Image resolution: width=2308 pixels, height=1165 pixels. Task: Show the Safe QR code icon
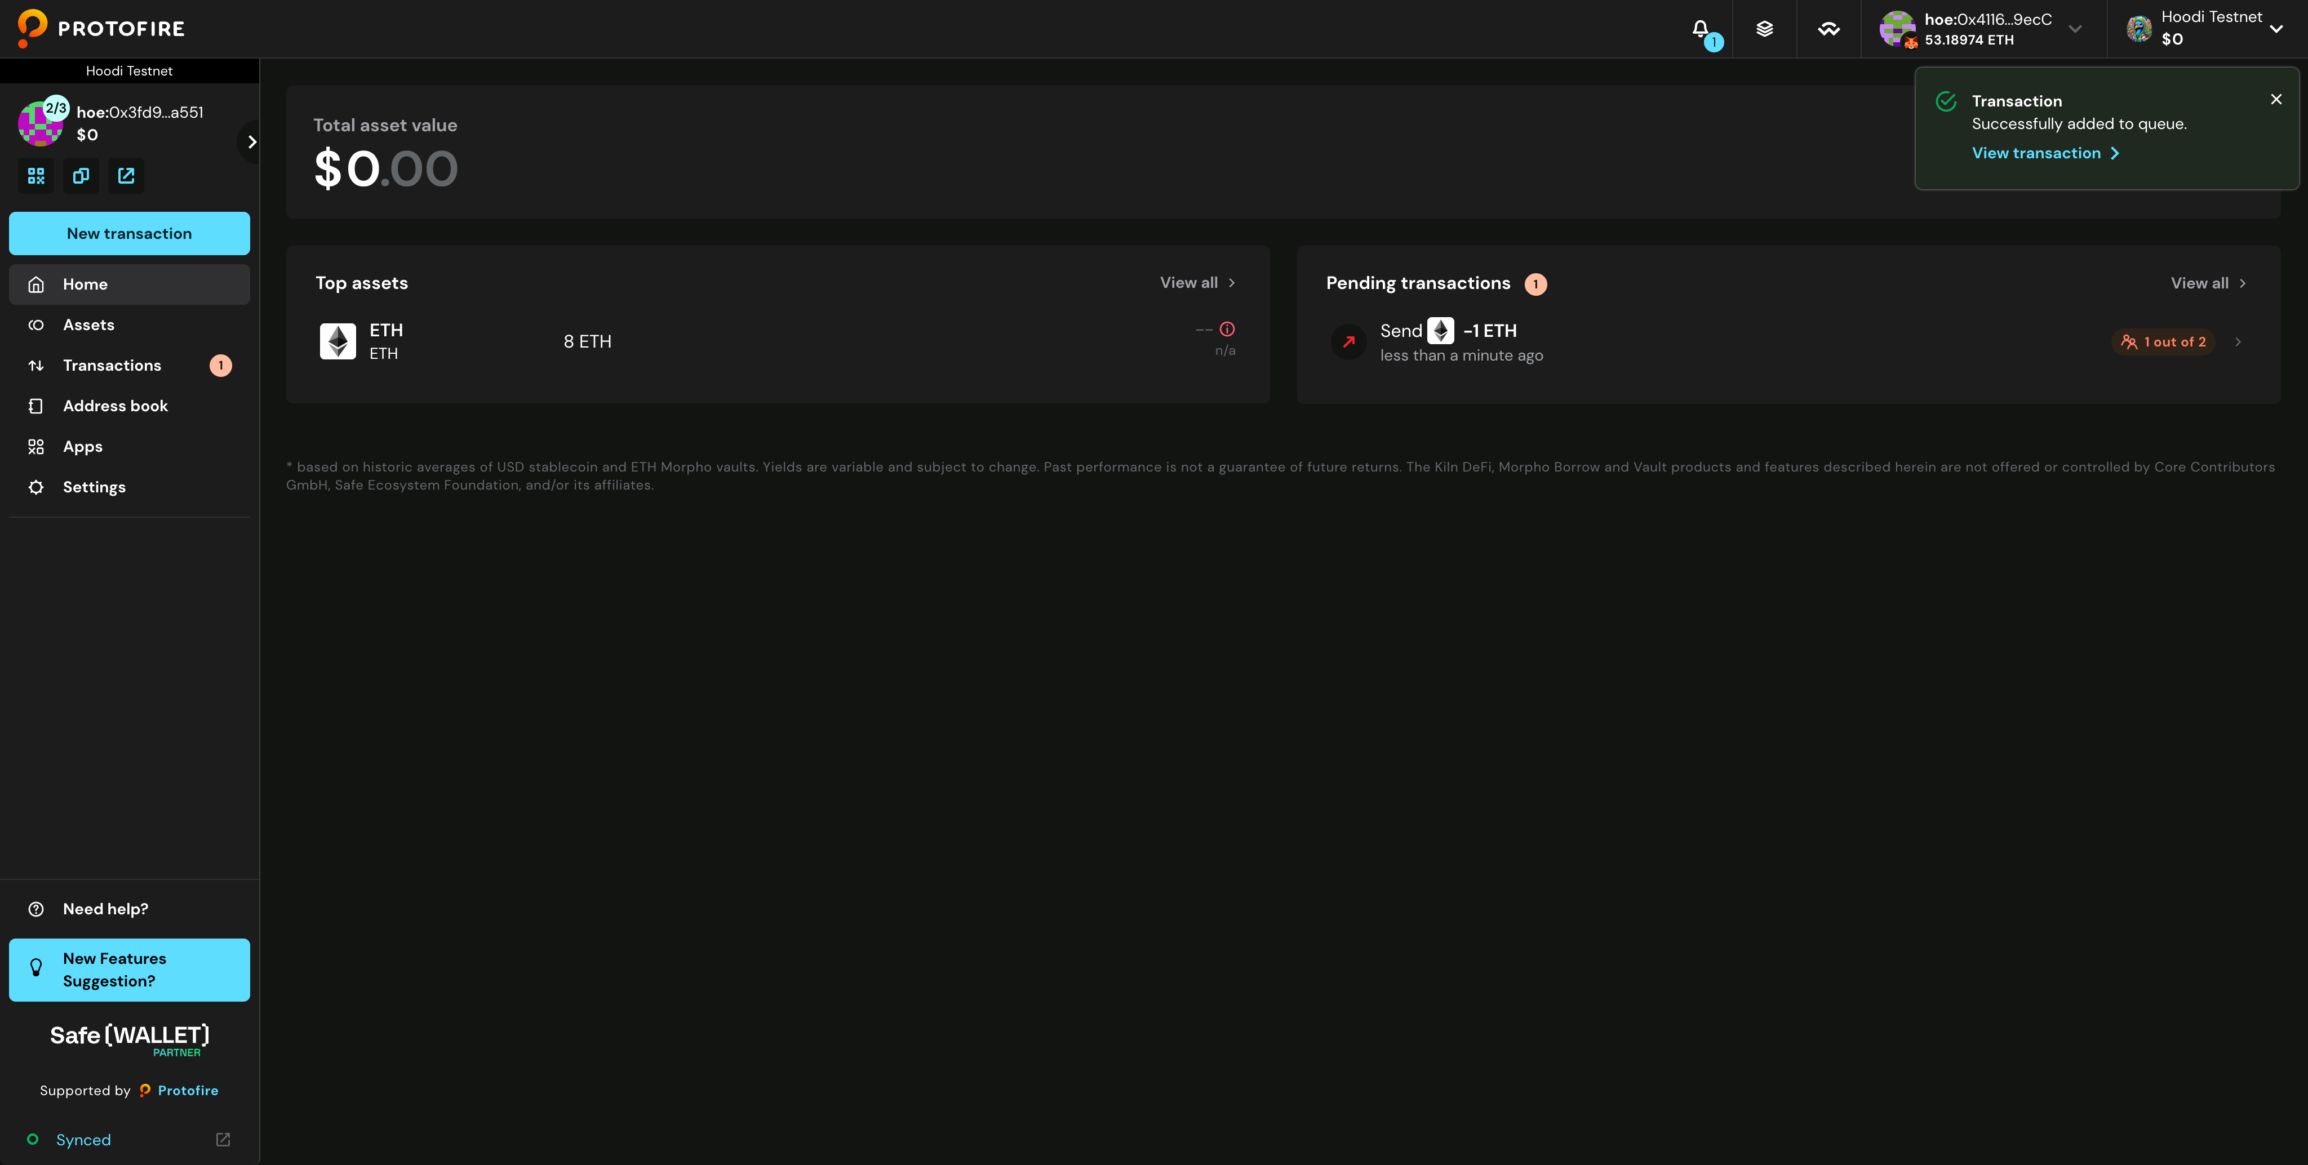36,176
